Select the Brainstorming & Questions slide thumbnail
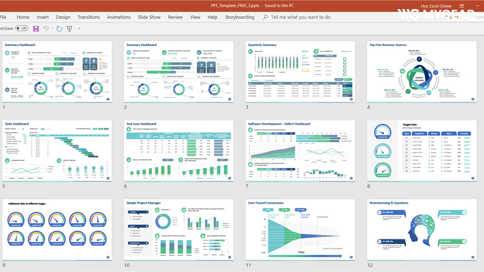The image size is (484, 272). coord(422,229)
